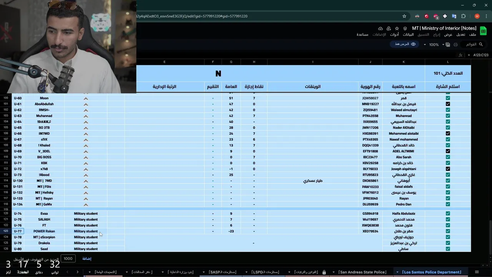
Task: Open the filter views table icon
Action: click(448, 45)
